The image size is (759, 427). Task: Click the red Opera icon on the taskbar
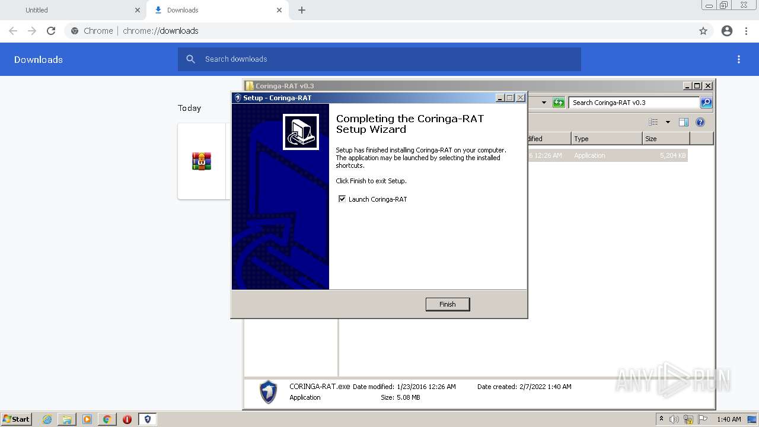(127, 419)
